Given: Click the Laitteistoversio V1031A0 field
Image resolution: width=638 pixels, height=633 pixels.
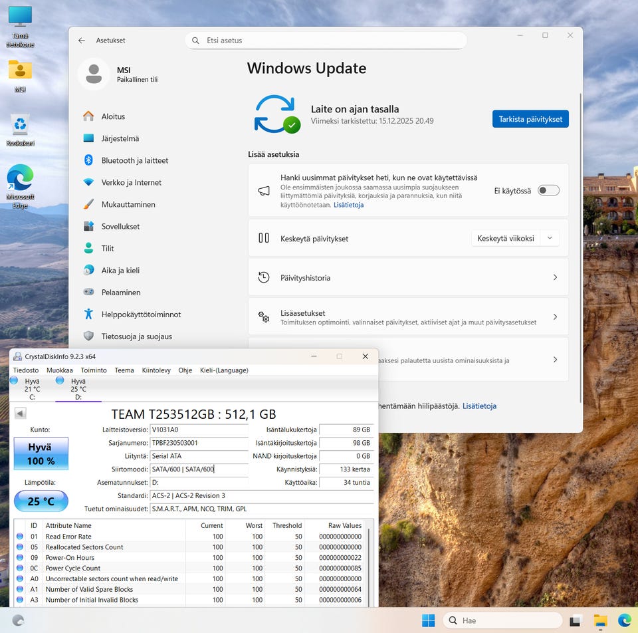Looking at the screenshot, I should point(199,430).
